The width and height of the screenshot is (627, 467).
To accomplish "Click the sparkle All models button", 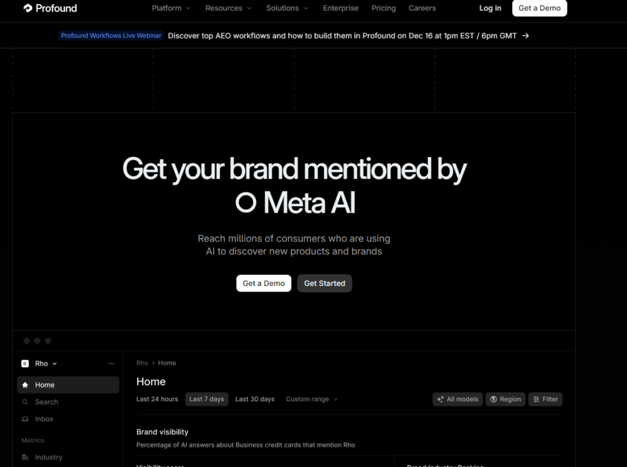I will point(457,399).
